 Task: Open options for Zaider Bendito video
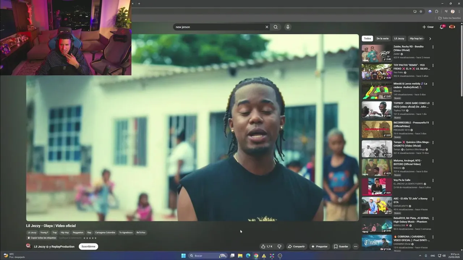[x=433, y=47]
